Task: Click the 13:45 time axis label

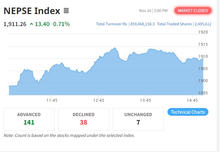Action: click(x=145, y=100)
